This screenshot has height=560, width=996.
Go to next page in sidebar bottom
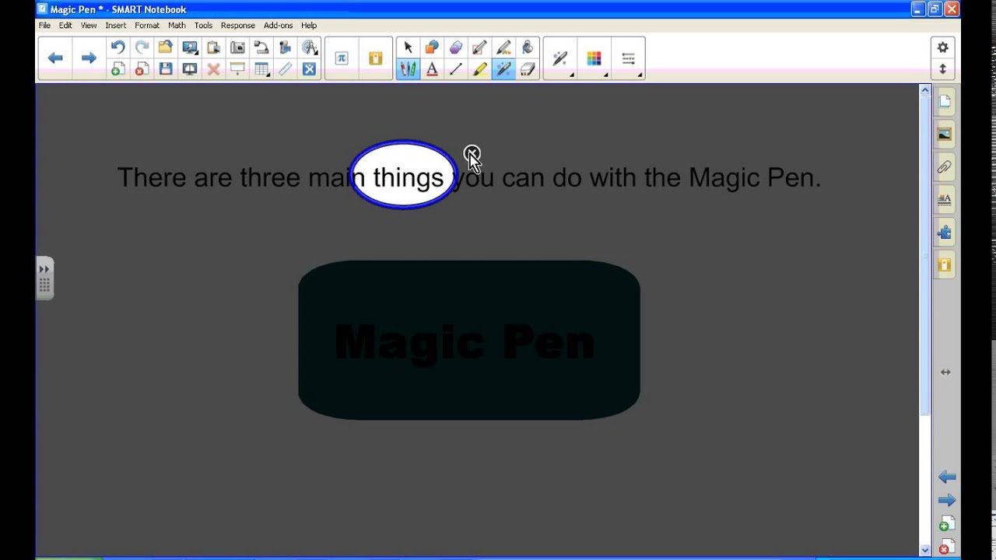pos(946,500)
